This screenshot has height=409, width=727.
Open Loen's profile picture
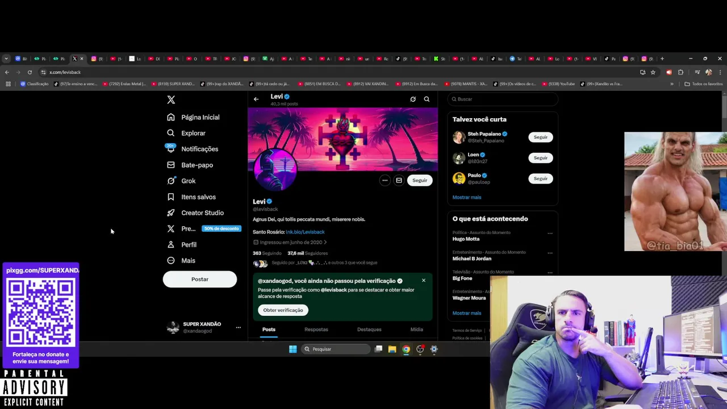[459, 158]
